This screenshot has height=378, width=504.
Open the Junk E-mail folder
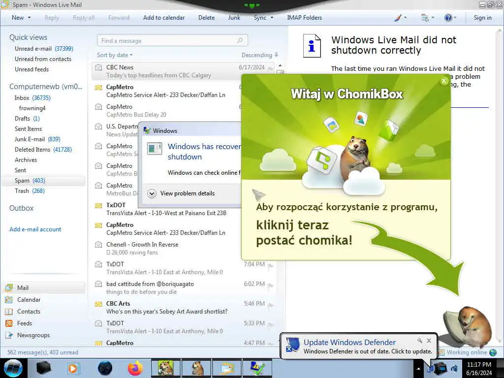point(37,139)
